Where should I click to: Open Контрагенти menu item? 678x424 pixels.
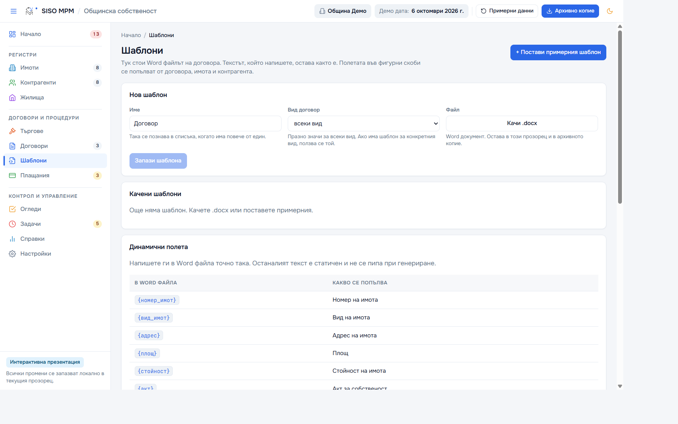point(55,82)
